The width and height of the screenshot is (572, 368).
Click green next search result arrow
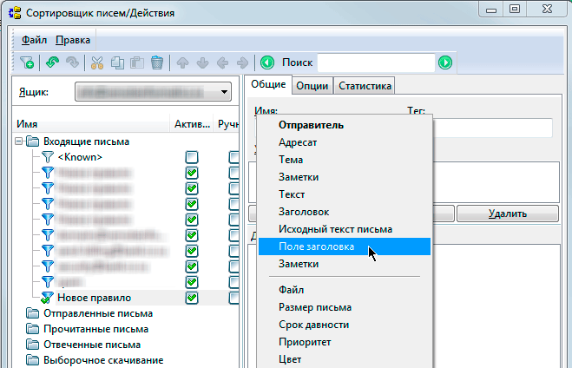[x=445, y=62]
